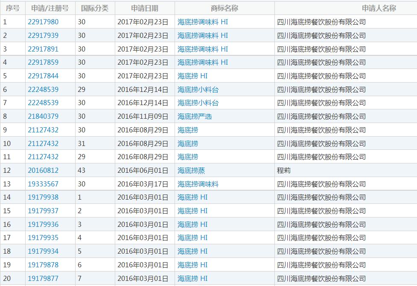
Task: Click 海底捞小料台 trademark in row 6
Action: pos(198,89)
